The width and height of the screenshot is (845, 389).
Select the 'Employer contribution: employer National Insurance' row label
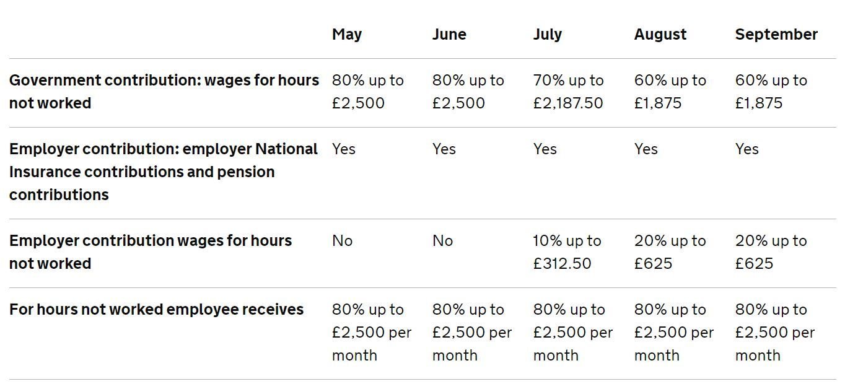coord(164,172)
